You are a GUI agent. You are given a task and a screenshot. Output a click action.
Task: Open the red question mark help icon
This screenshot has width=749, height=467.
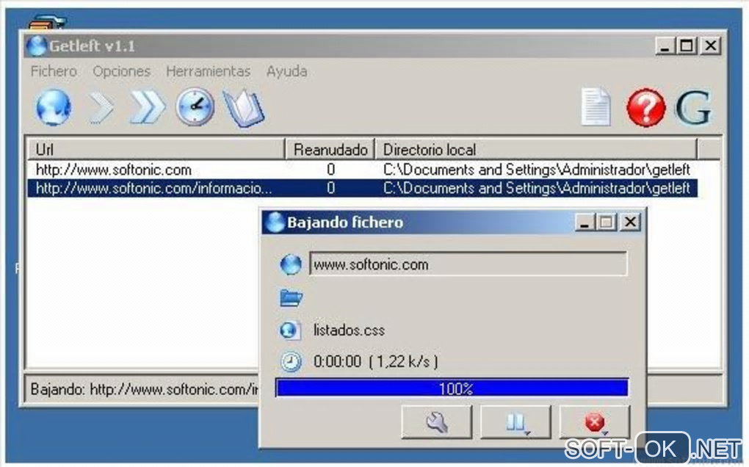(x=645, y=107)
